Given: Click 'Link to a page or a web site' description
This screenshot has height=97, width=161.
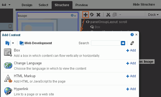Looking at the screenshot, I should (34, 94).
